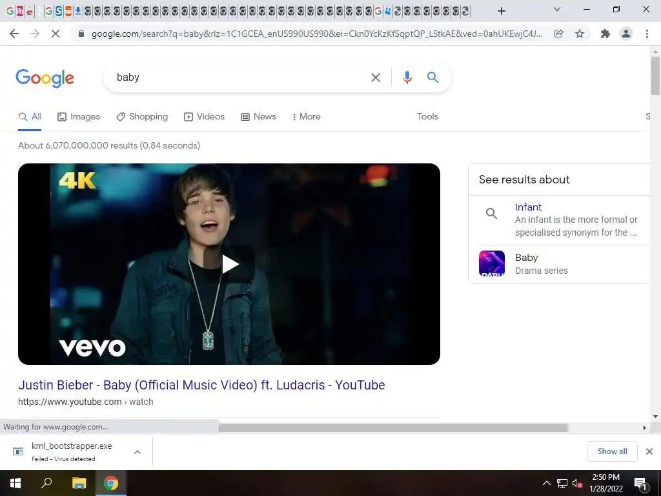Image resolution: width=661 pixels, height=496 pixels.
Task: Open File Explorer from taskbar
Action: point(79,483)
